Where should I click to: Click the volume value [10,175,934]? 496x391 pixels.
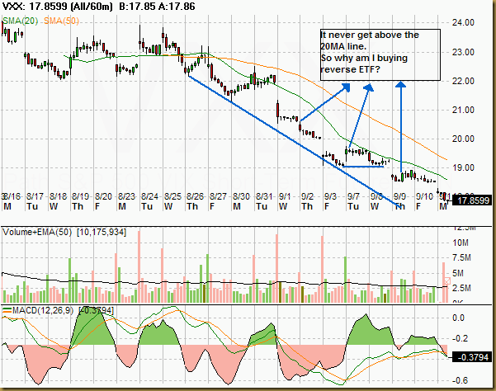click(102, 233)
